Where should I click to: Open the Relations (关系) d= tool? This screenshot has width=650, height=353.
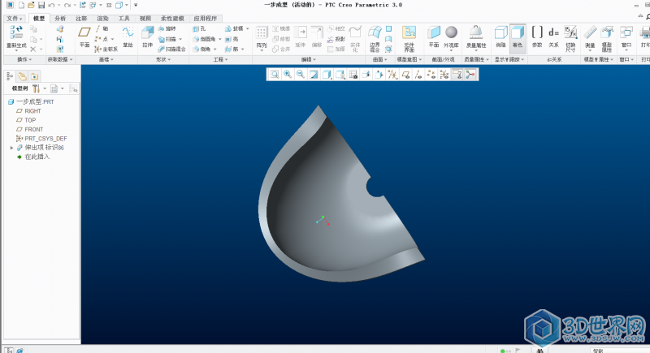point(553,37)
